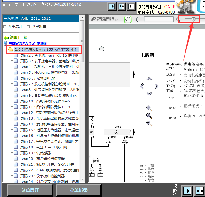
Task: Open the 返回上一级 link
Action: (x=19, y=38)
